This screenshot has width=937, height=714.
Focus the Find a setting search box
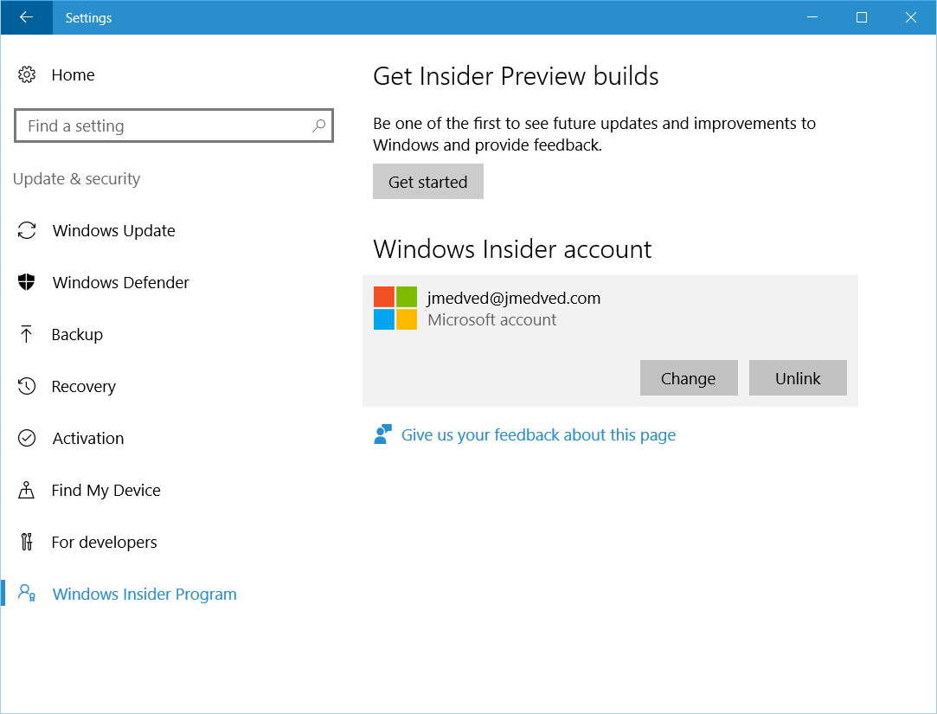[x=164, y=126]
